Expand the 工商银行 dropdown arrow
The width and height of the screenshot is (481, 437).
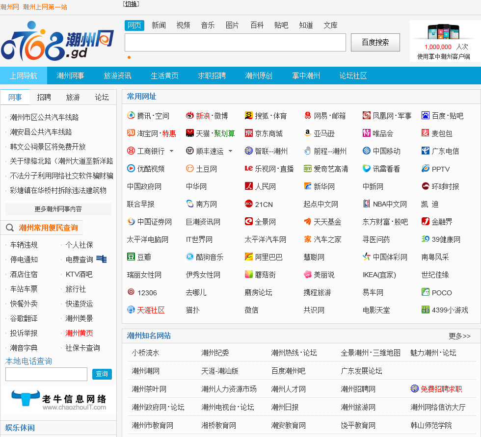pyautogui.click(x=171, y=151)
